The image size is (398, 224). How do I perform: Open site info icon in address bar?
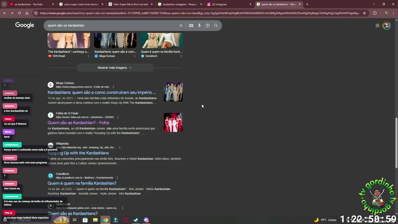tap(36, 13)
